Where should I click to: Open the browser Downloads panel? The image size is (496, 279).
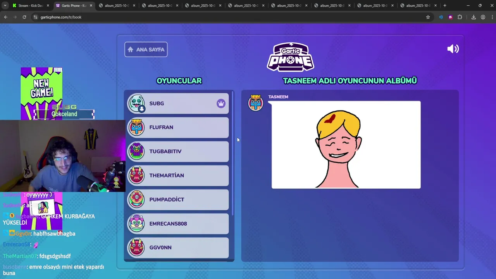point(474,17)
